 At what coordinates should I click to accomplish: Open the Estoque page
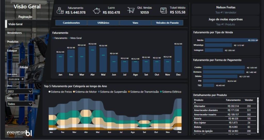[12, 50]
